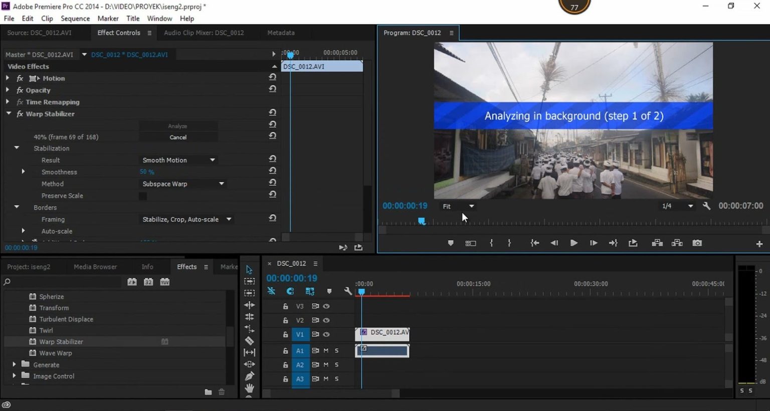Go to In point in Program monitor
The height and width of the screenshot is (411, 770).
point(535,243)
